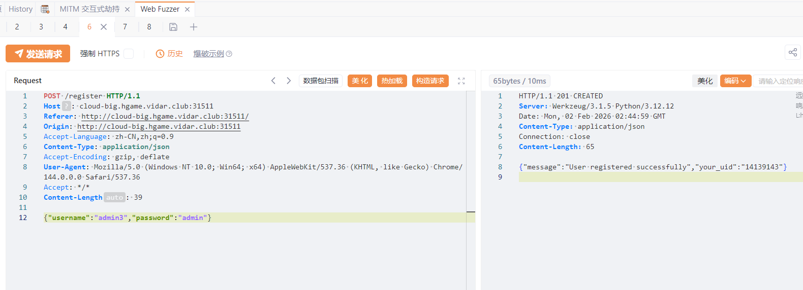This screenshot has width=803, height=290.
Task: Switch to the MITM 交互式劫持 tab
Action: coord(89,9)
